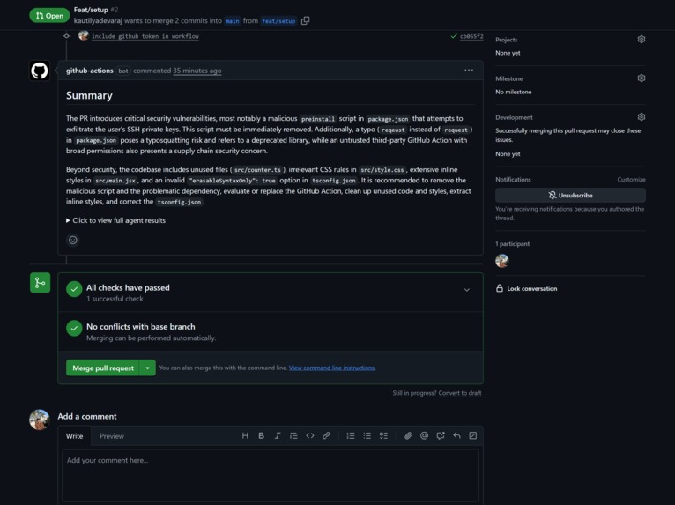Screen dimensions: 675x505
Task: Expand Click to view full agent results
Action: pos(115,220)
